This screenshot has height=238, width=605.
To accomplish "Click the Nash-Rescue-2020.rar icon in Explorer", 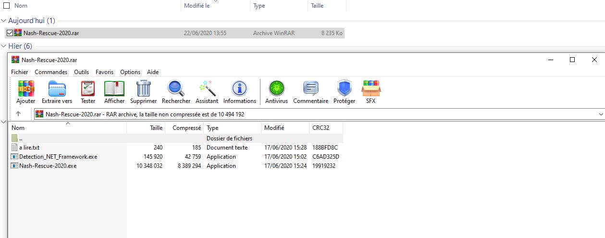I will click(x=18, y=33).
